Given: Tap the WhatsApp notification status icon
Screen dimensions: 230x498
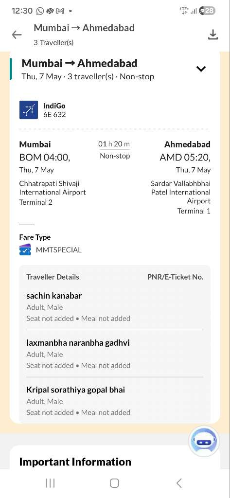Looking at the screenshot, I should tap(40, 11).
